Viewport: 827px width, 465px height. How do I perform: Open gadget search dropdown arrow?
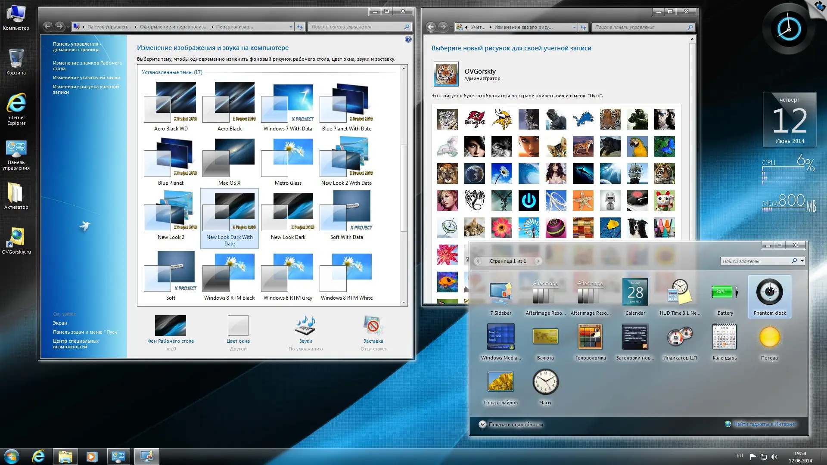coord(802,261)
